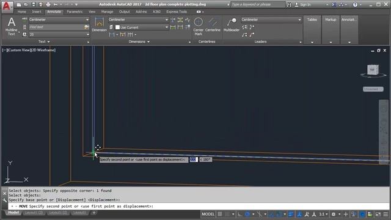
Task: Toggle Snap mode in status bar
Action: 227,214
